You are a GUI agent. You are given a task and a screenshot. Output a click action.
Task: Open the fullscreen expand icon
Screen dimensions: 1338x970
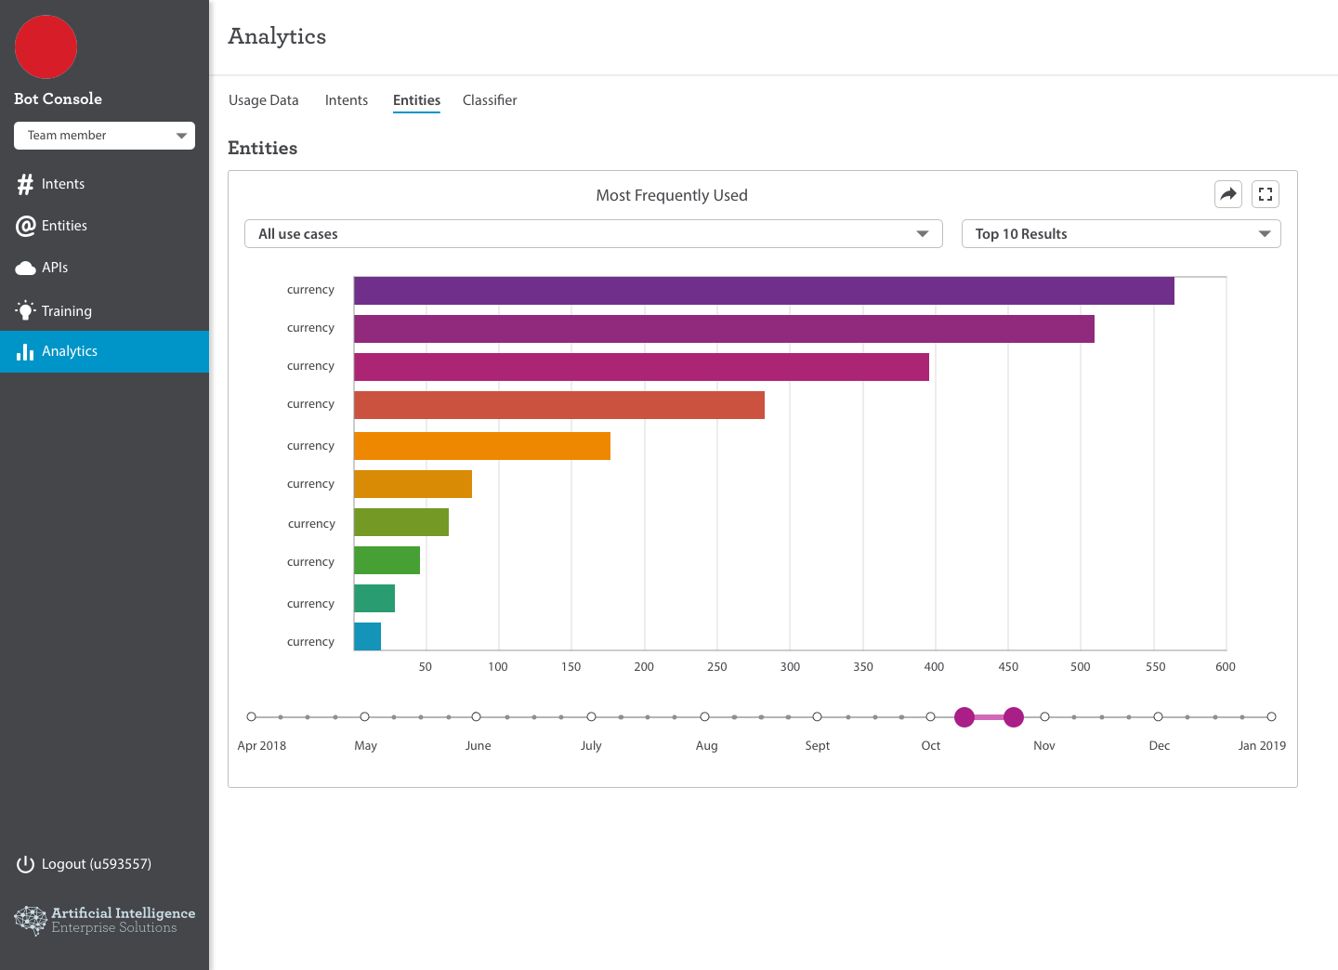[1266, 194]
